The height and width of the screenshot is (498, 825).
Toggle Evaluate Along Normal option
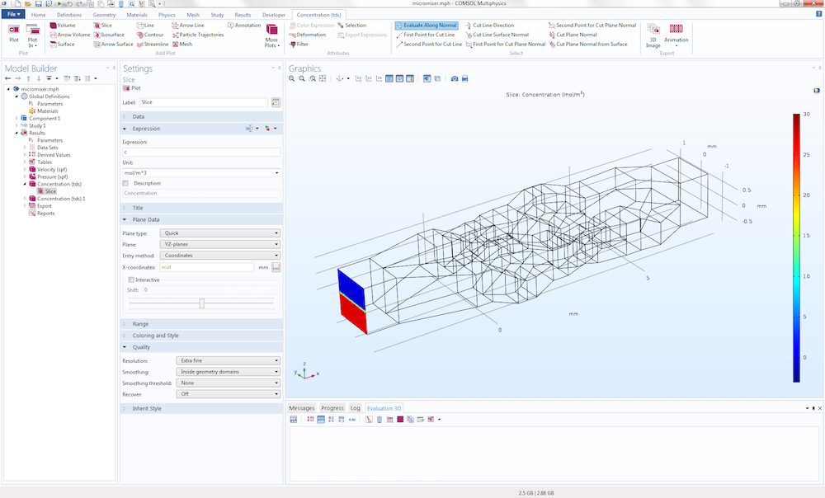427,26
